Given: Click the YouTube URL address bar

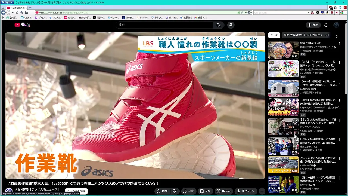Looking at the screenshot, I should pyautogui.click(x=137, y=13).
